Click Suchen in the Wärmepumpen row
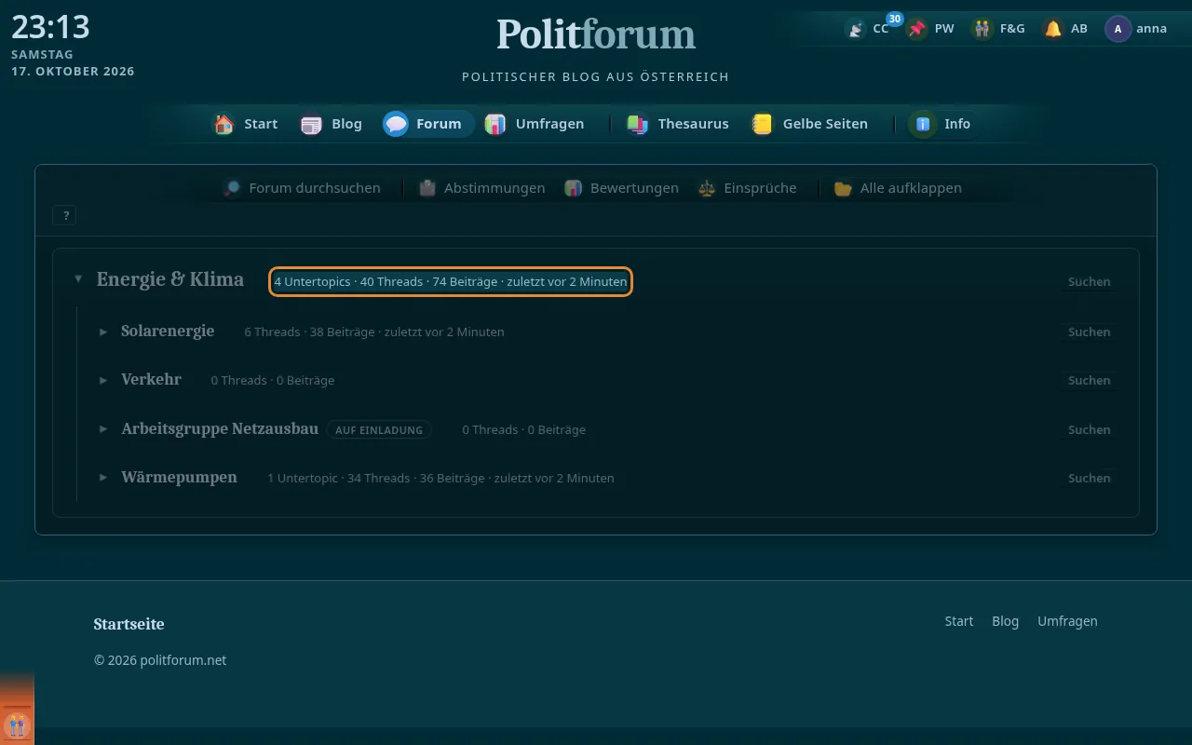The height and width of the screenshot is (745, 1192). (x=1089, y=478)
